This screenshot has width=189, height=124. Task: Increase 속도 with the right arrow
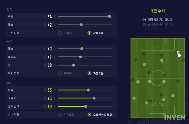[x=54, y=16]
